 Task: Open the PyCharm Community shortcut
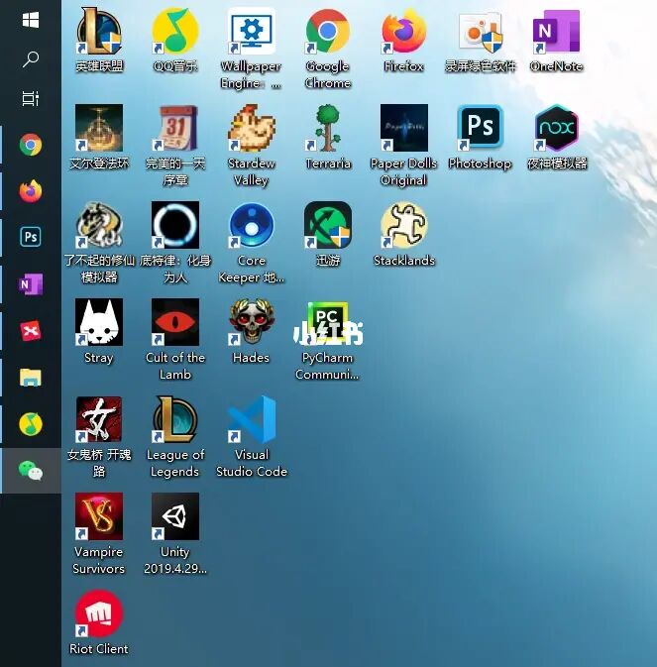[327, 322]
